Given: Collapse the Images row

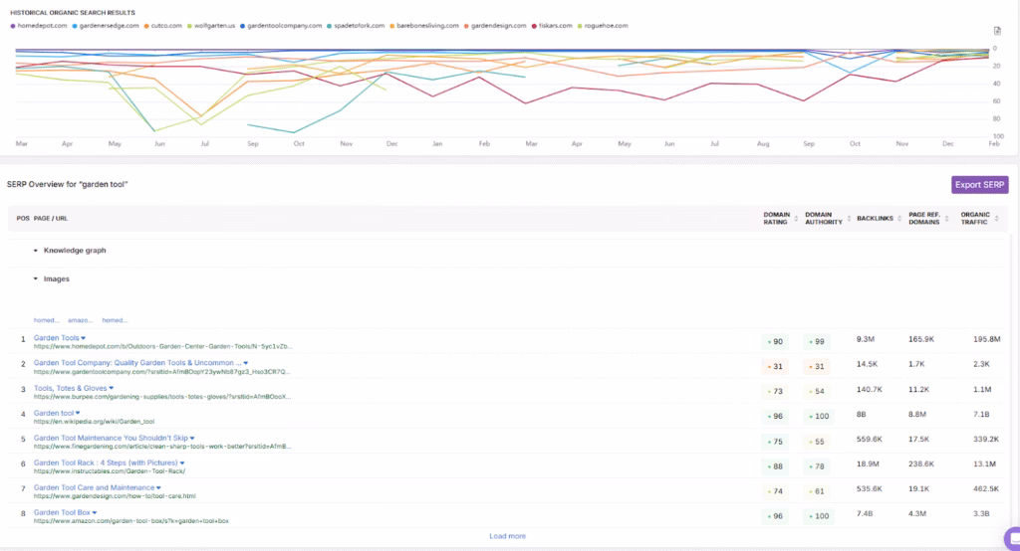Looking at the screenshot, I should tap(37, 279).
